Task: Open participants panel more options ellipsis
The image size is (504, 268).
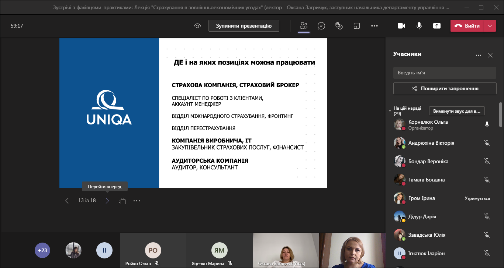Action: (x=479, y=55)
